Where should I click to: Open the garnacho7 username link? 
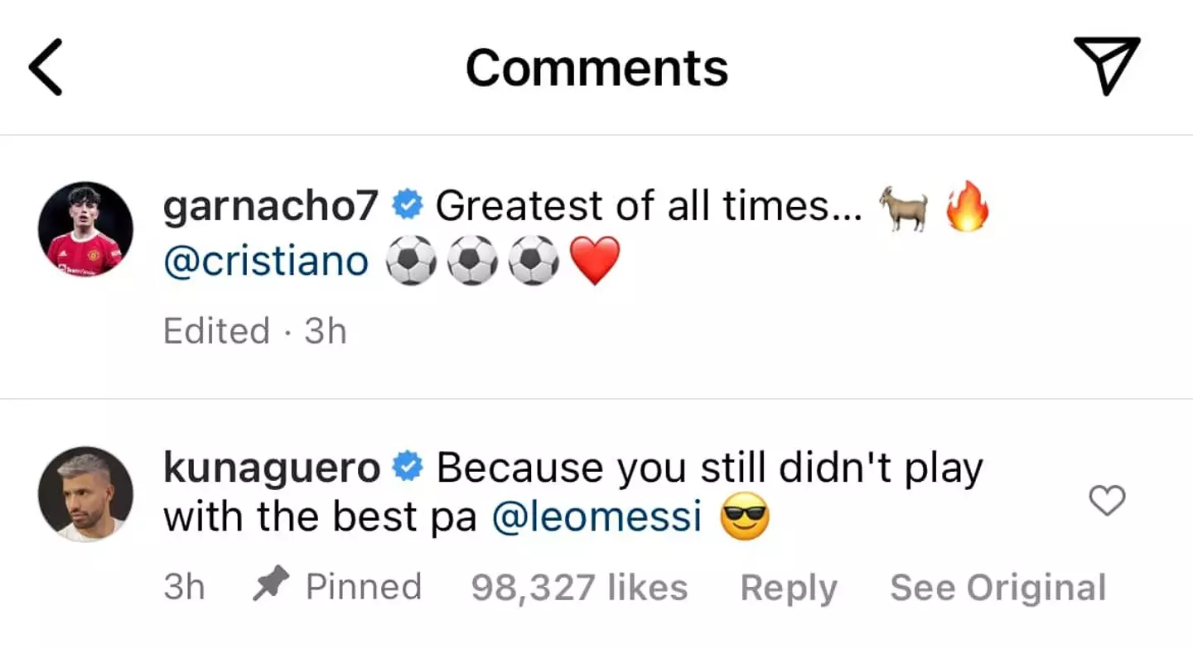271,206
